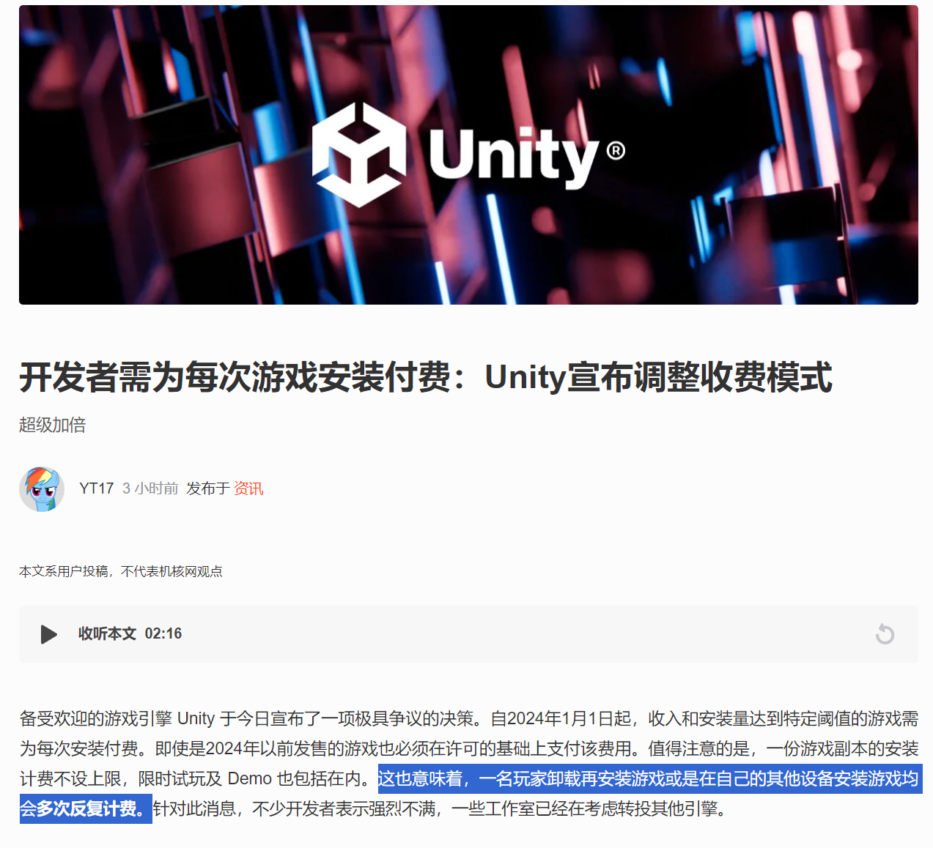Screen dimensions: 933x848
Task: Play the article audio narration
Action: click(48, 634)
